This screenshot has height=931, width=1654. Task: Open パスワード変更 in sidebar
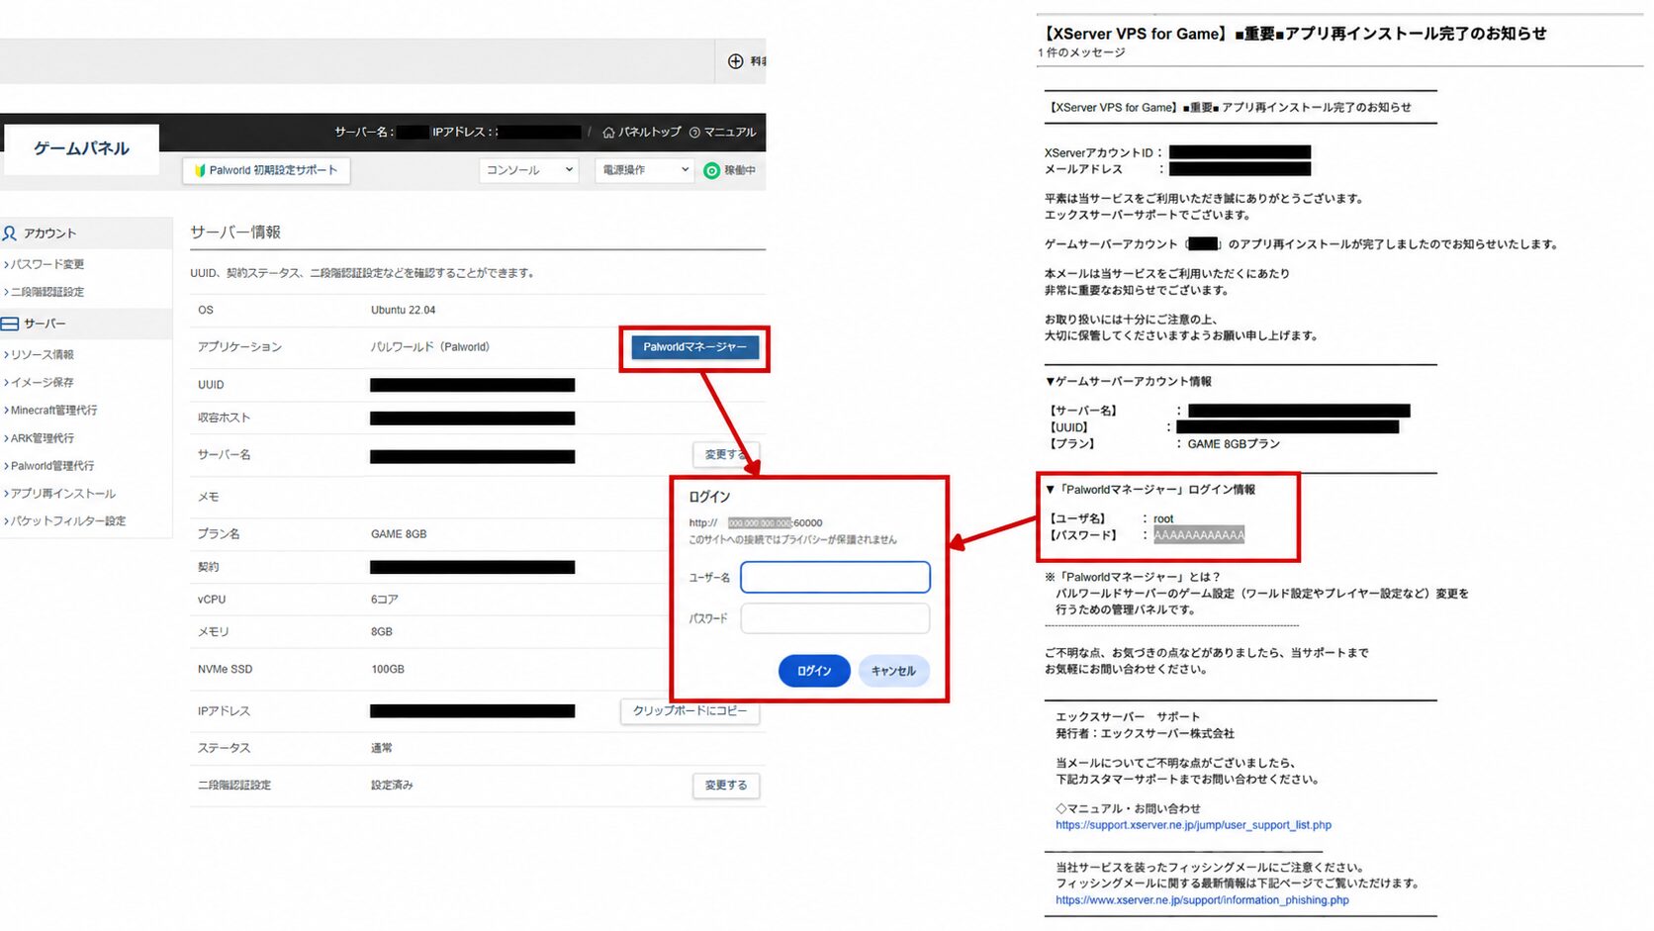click(46, 264)
